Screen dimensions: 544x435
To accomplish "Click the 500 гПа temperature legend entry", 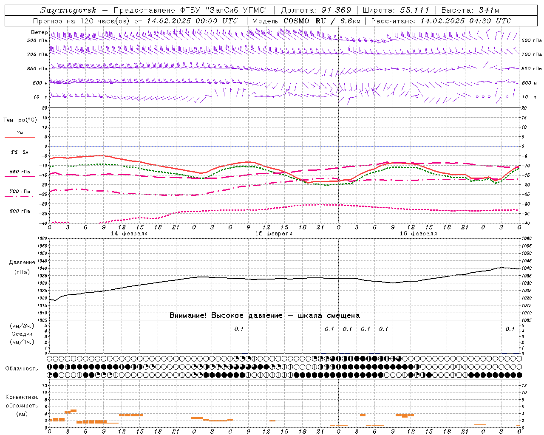I will coord(20,211).
